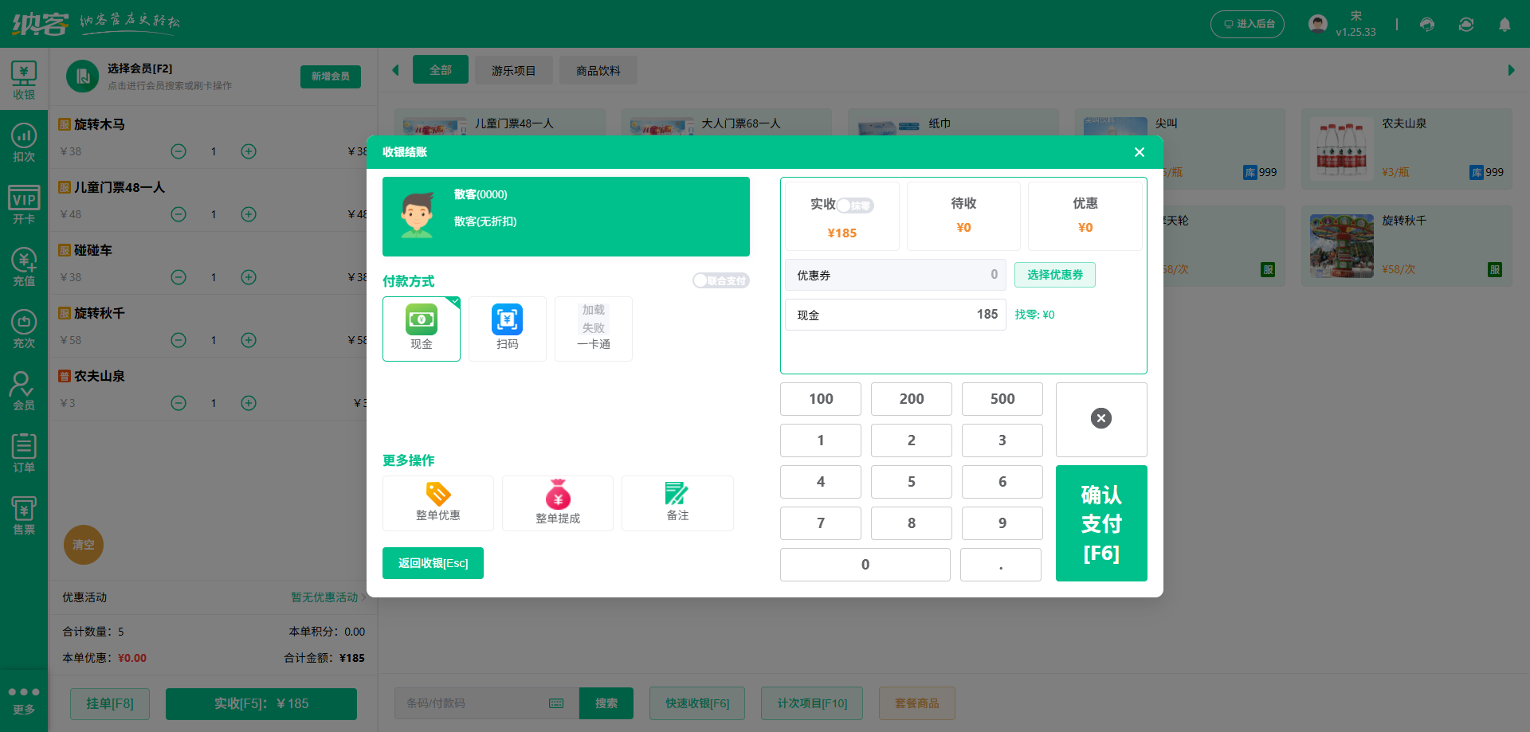Select the 扫码 payment method icon
Screen dimensions: 1530x732
tap(507, 328)
